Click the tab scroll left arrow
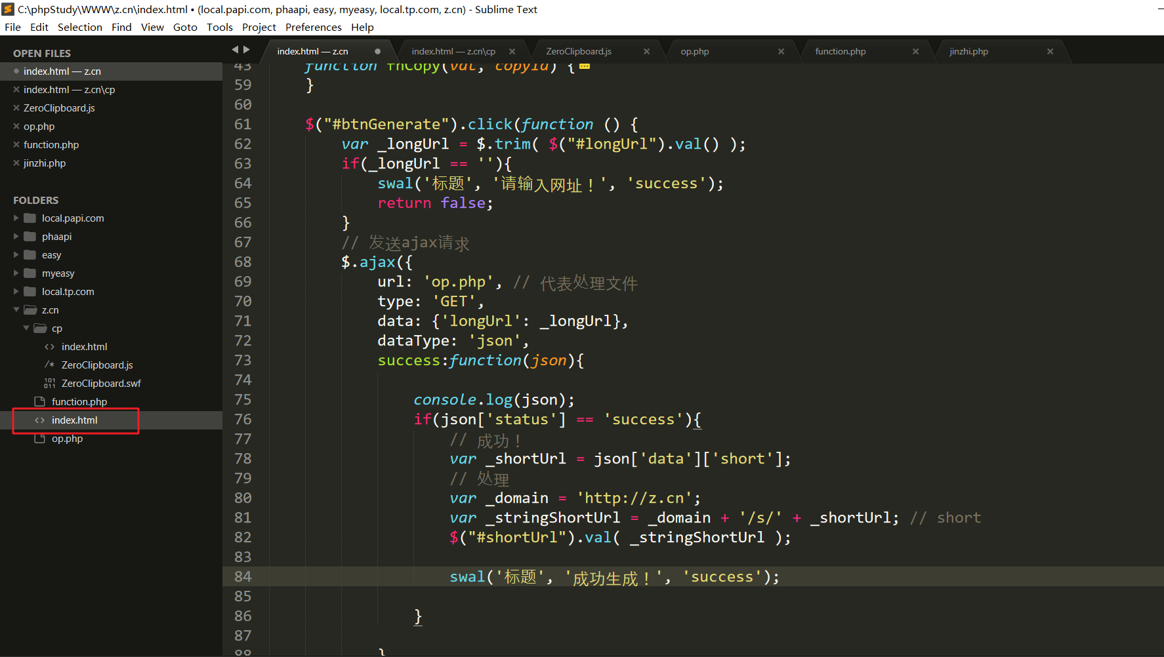This screenshot has height=657, width=1164. point(235,50)
